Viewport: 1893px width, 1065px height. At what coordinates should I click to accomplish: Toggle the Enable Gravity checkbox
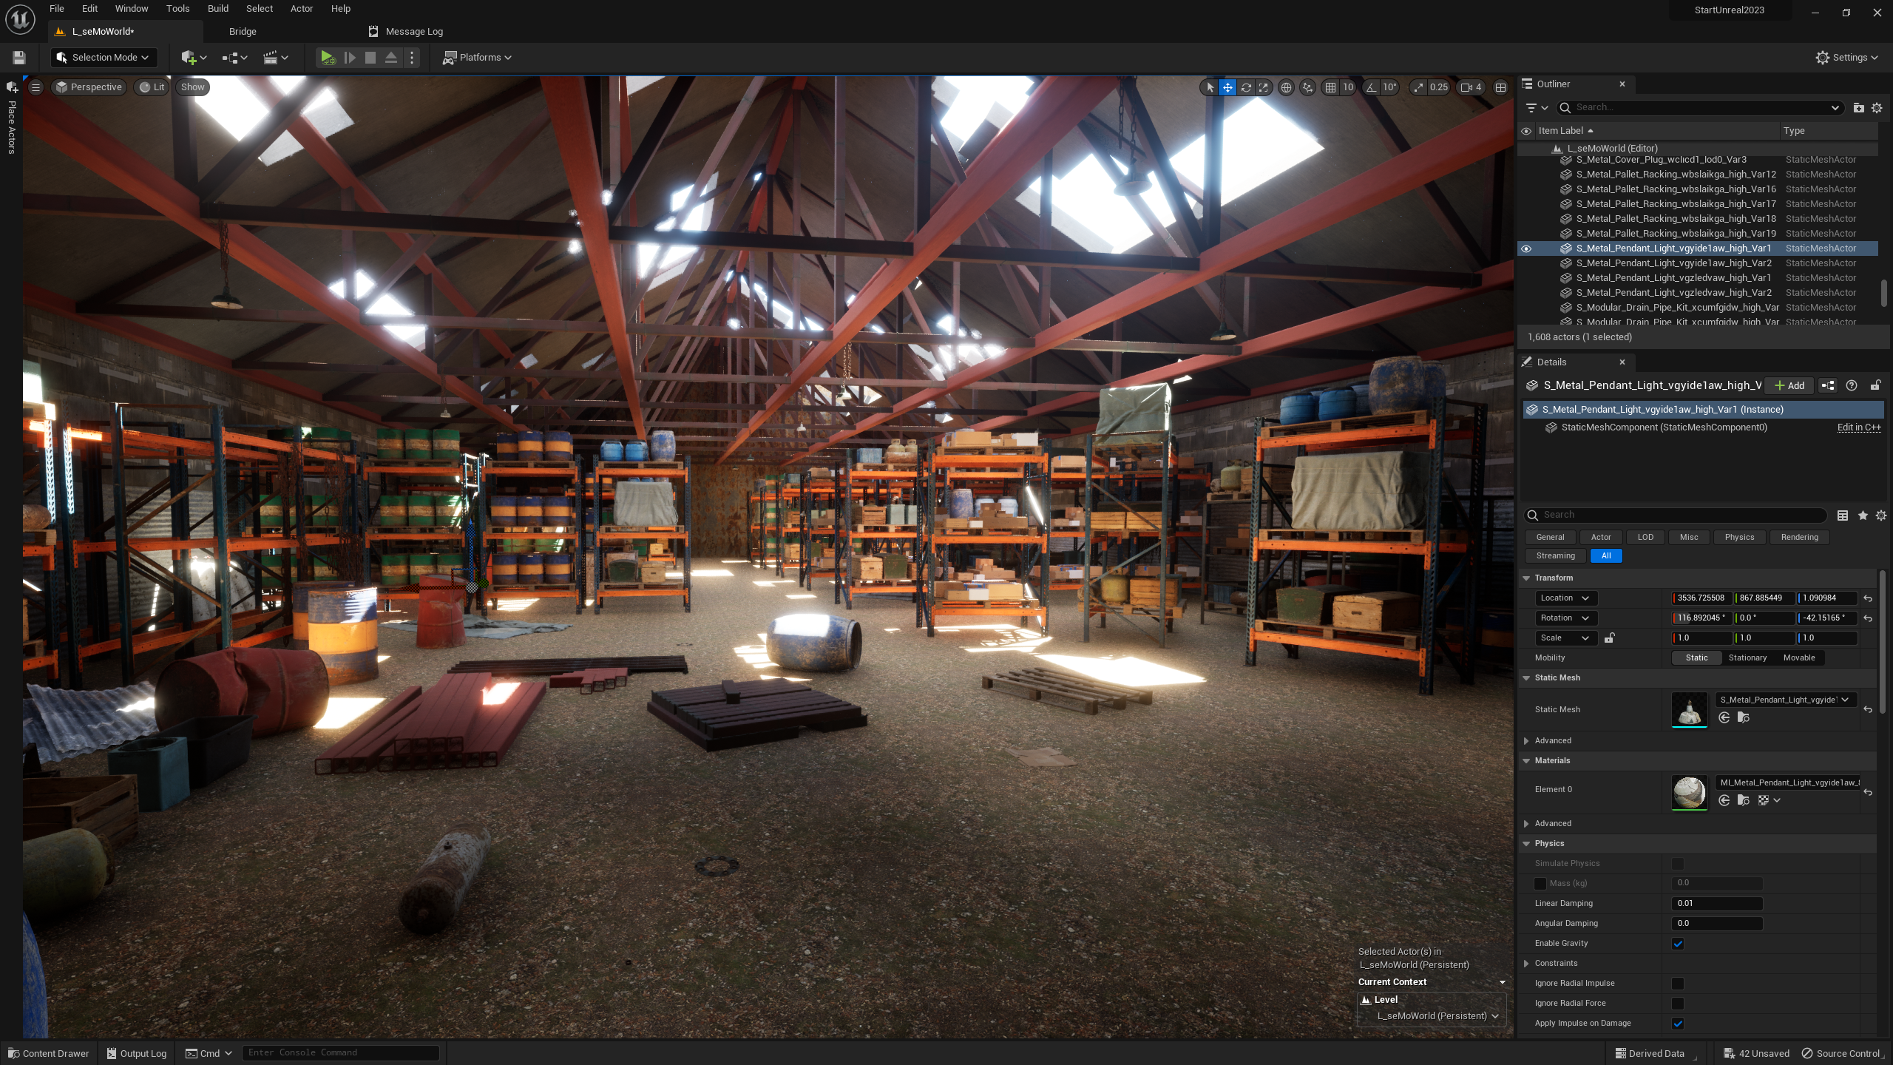click(x=1678, y=944)
